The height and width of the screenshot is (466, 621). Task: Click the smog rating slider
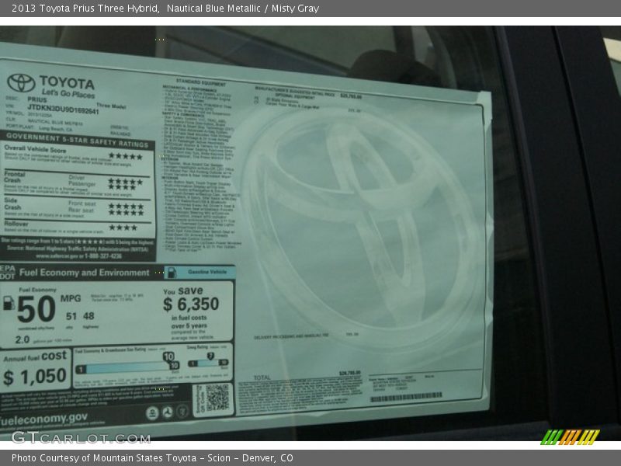click(208, 361)
